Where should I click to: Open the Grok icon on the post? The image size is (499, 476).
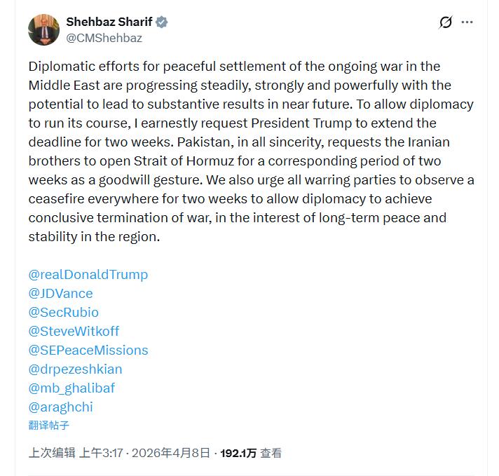(446, 22)
